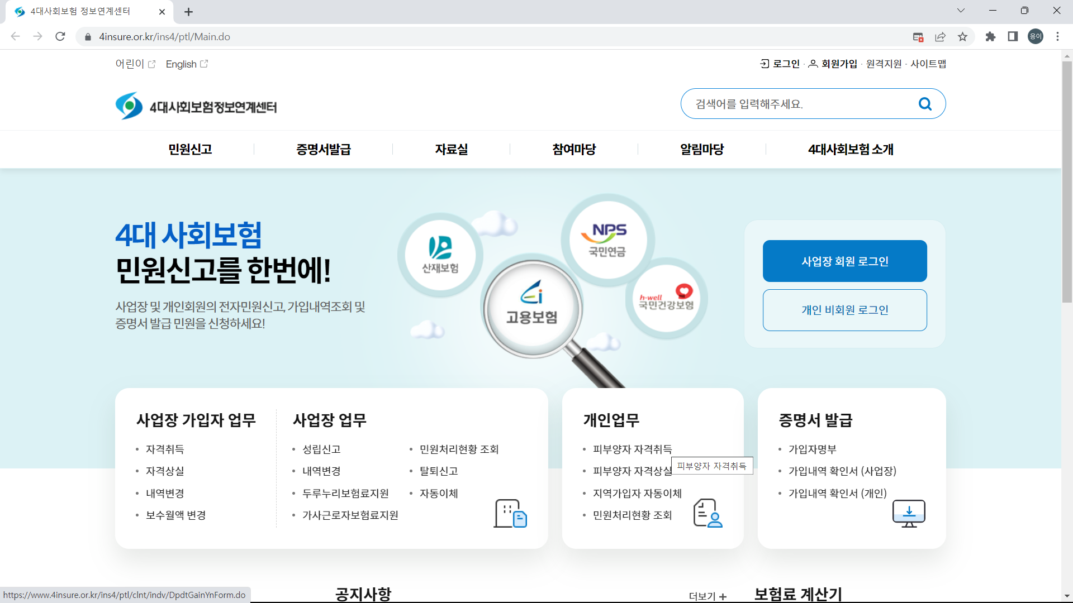Open the Chrome customize menu (three dots)
The width and height of the screenshot is (1073, 603).
(x=1057, y=36)
